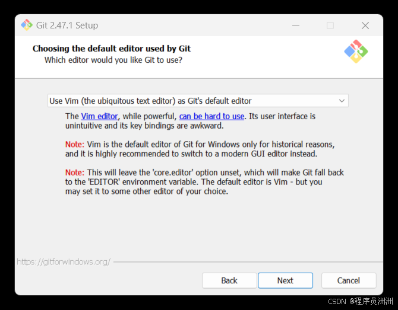This screenshot has width=398, height=310.
Task: Click the 'Git 2.47.1 Setup' title bar text
Action: [67, 25]
